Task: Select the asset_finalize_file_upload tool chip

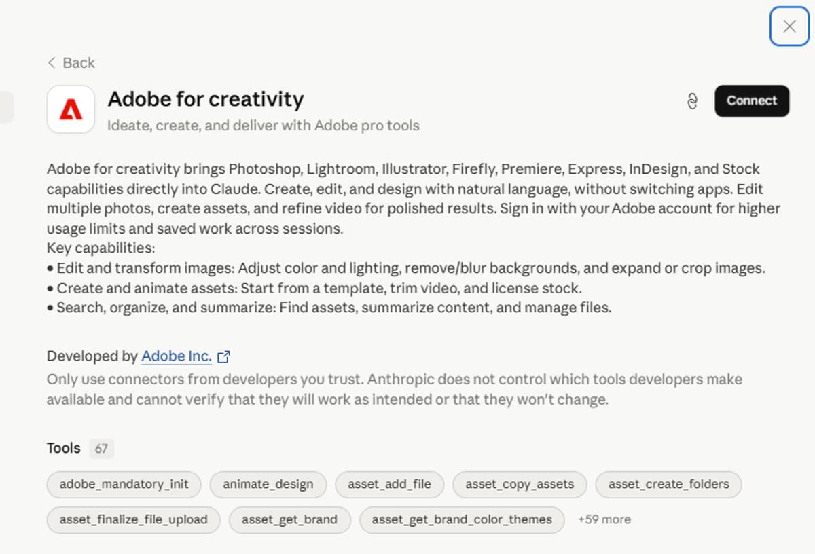Action: click(x=134, y=520)
